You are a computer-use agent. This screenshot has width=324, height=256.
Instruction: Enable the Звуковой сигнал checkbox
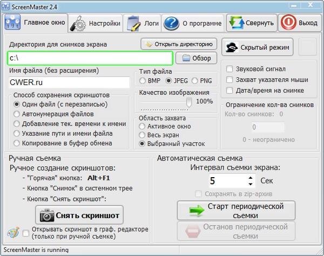230,69
